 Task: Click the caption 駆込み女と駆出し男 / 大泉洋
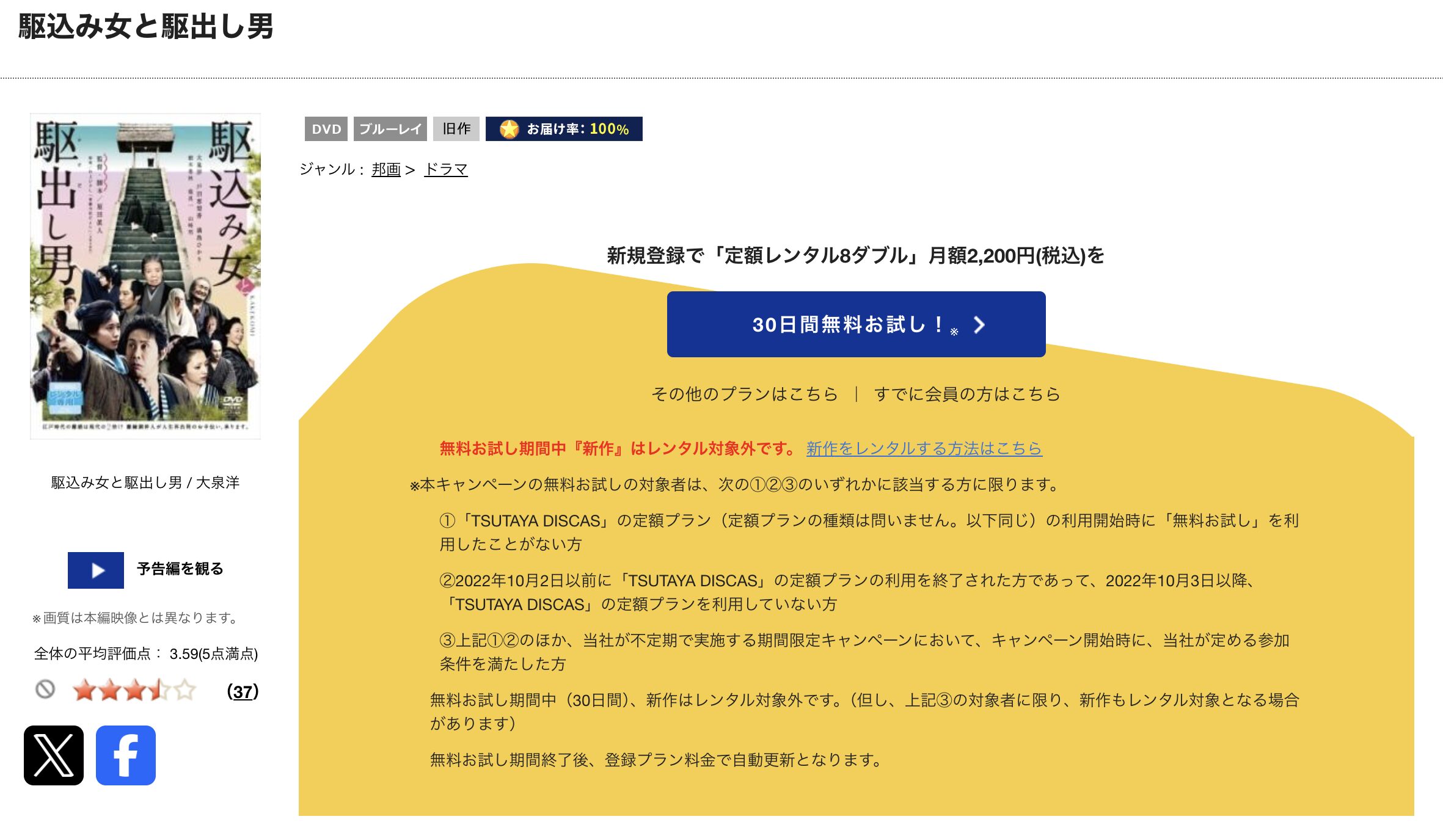[x=145, y=482]
